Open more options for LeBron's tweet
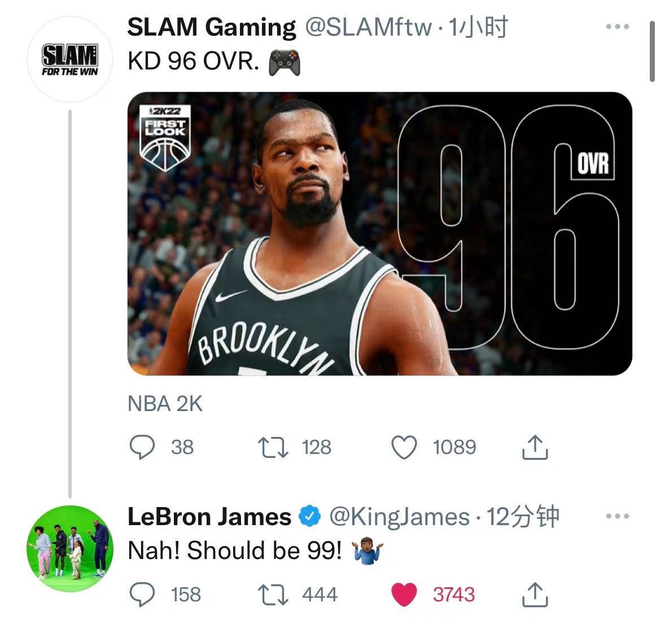The image size is (656, 620). [618, 516]
